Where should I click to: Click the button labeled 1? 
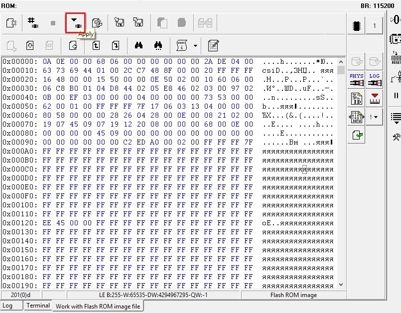(374, 25)
